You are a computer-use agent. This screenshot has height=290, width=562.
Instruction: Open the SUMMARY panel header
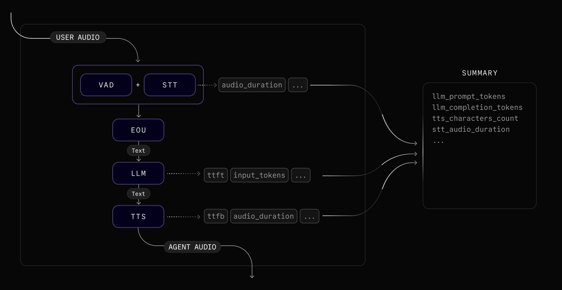pos(479,72)
